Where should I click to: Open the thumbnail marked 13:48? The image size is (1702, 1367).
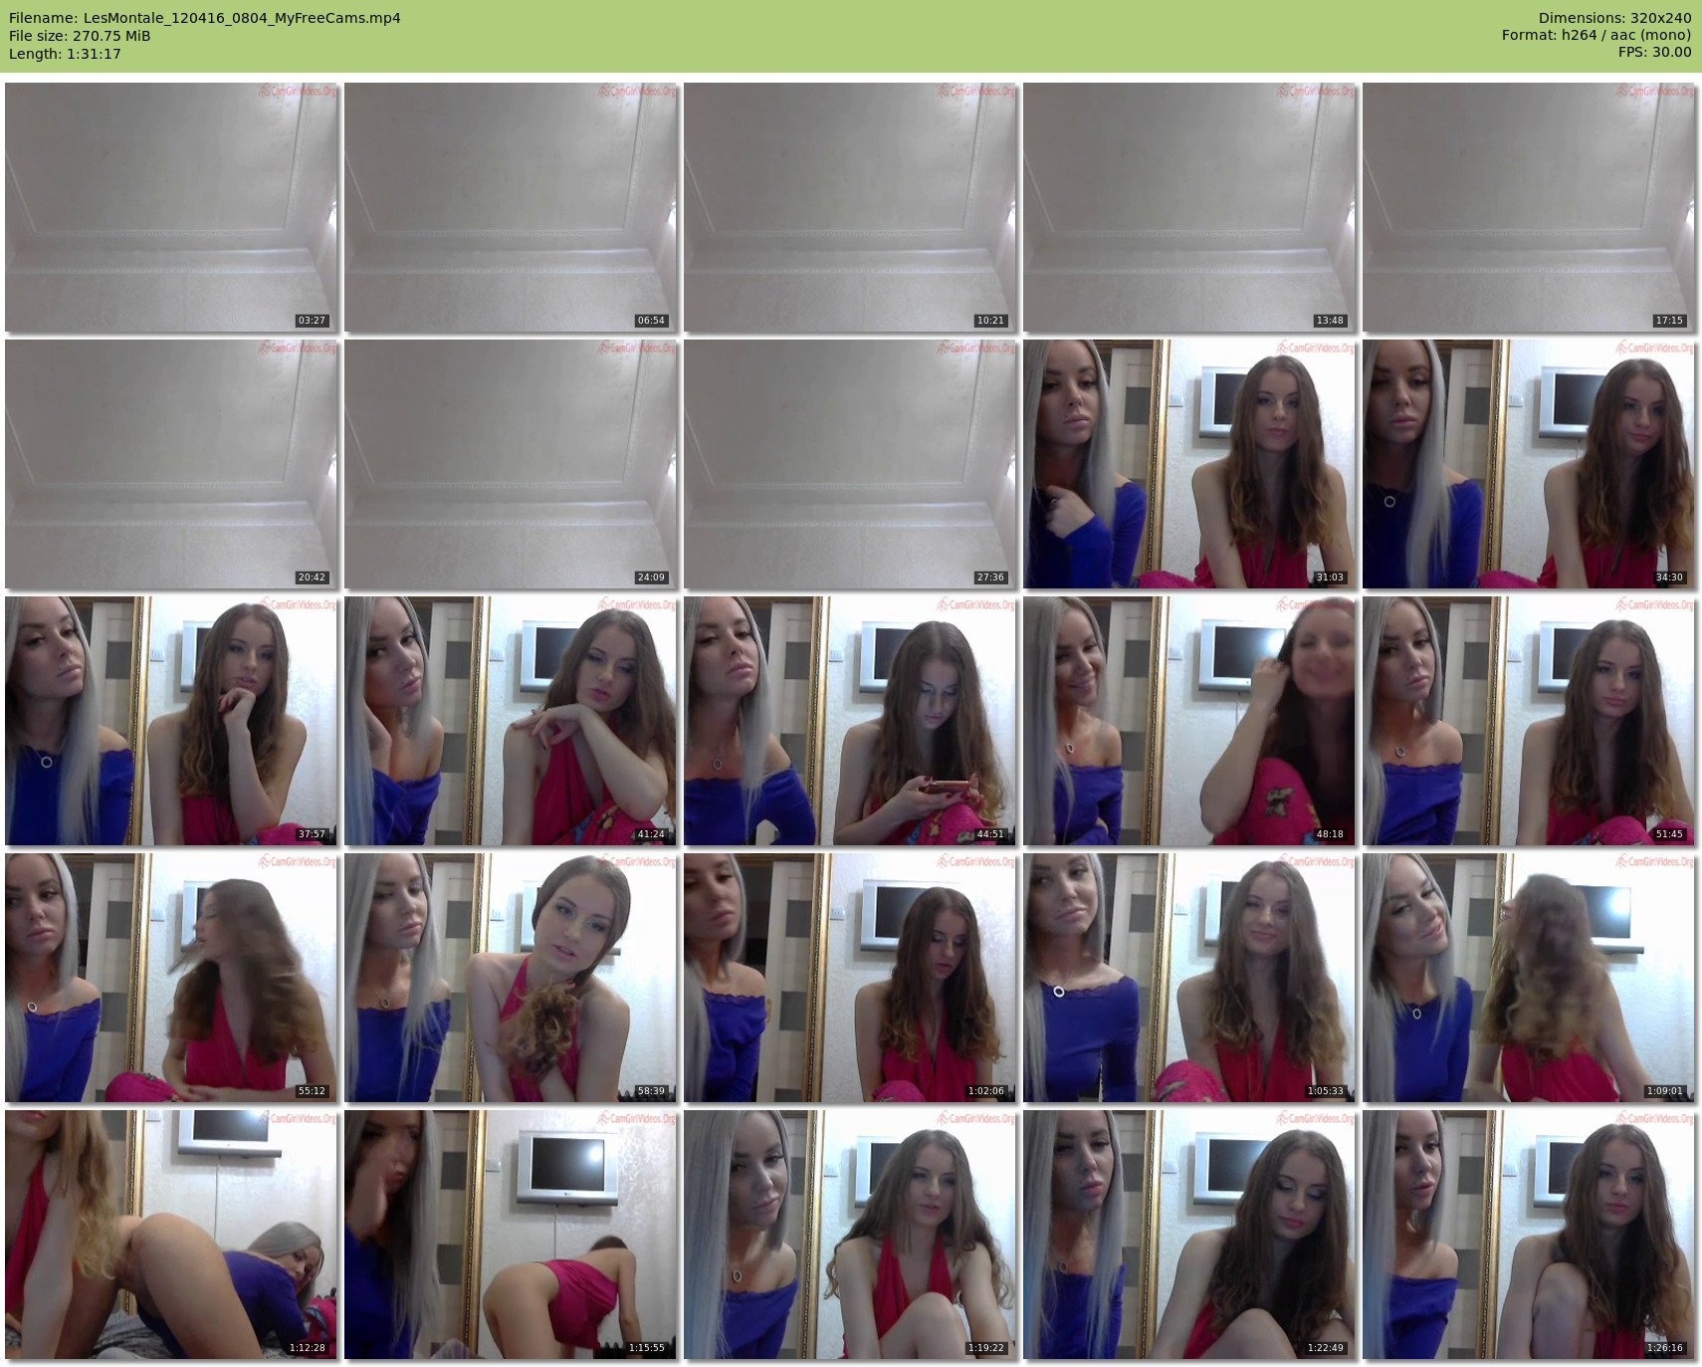point(1189,207)
